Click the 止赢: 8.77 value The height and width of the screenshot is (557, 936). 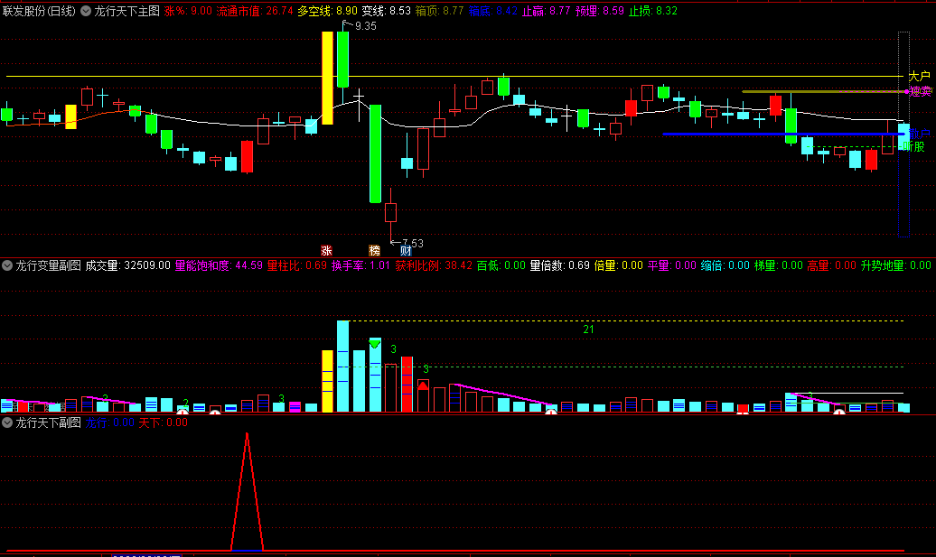tap(547, 11)
